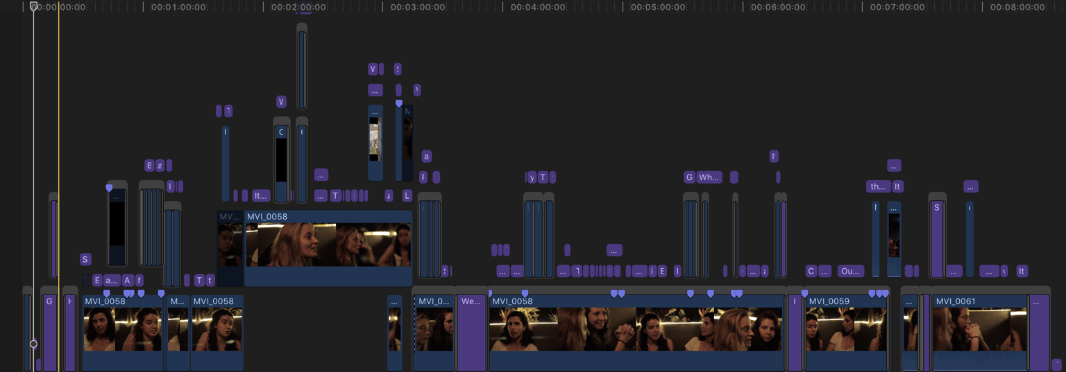The width and height of the screenshot is (1066, 372).
Task: Click ruler timecode 00:05:00:00
Action: click(x=658, y=7)
